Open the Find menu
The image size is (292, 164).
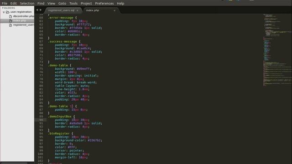click(41, 3)
